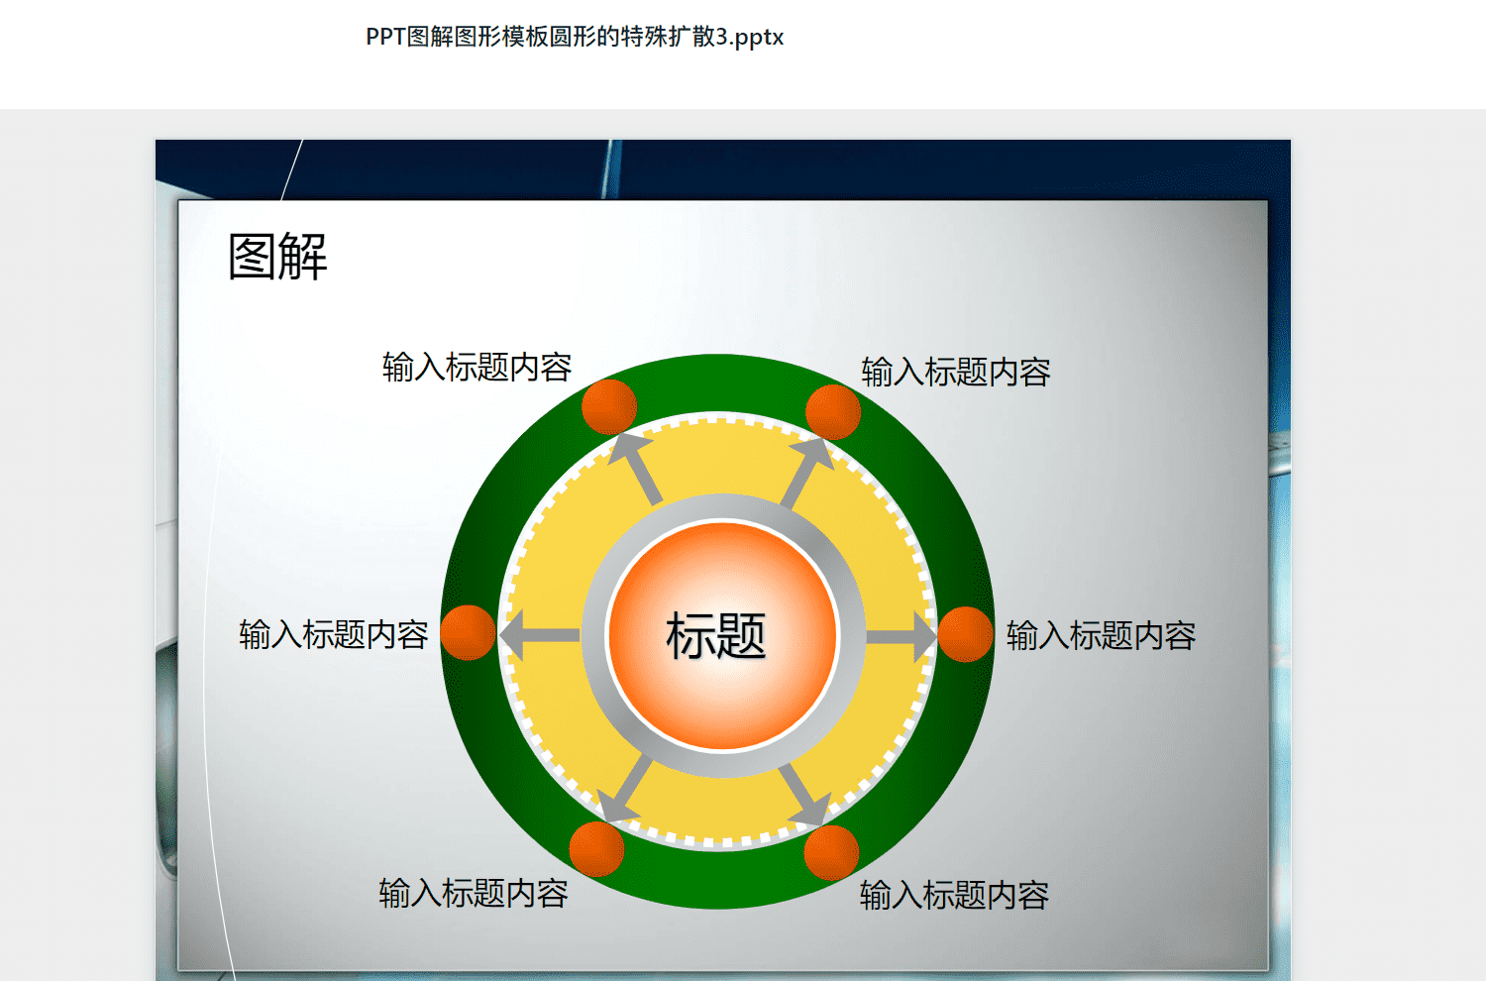Click the gray arrow pointing to the lower-left
The width and height of the screenshot is (1486, 981).
(624, 790)
